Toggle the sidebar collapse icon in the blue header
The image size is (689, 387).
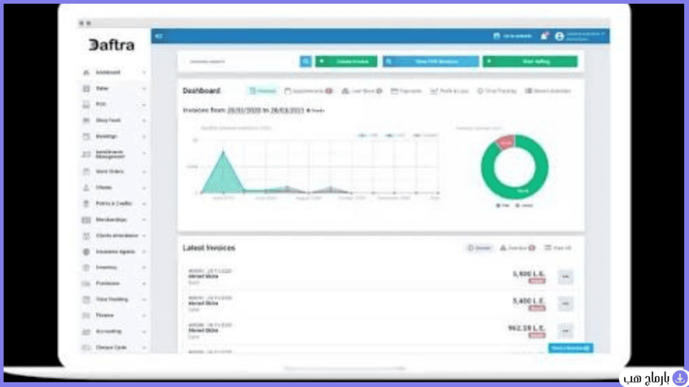pyautogui.click(x=159, y=36)
